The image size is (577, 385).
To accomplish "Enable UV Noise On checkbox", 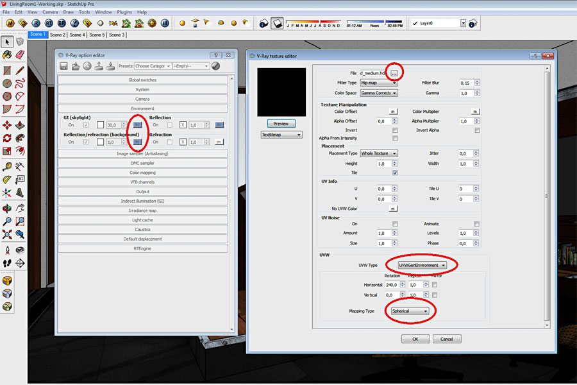I will pos(395,224).
